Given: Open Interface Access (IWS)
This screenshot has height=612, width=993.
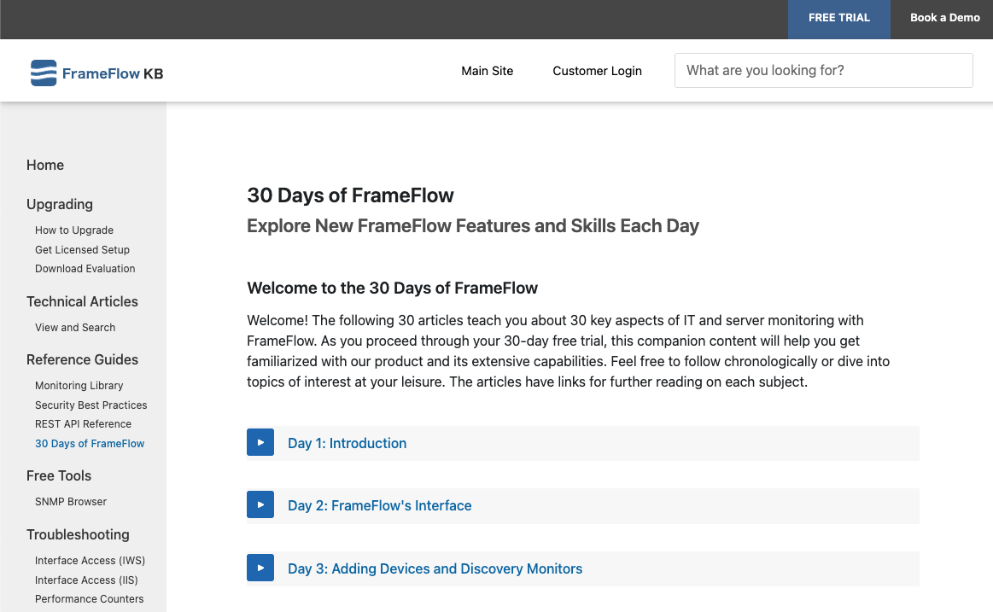Looking at the screenshot, I should pyautogui.click(x=90, y=561).
